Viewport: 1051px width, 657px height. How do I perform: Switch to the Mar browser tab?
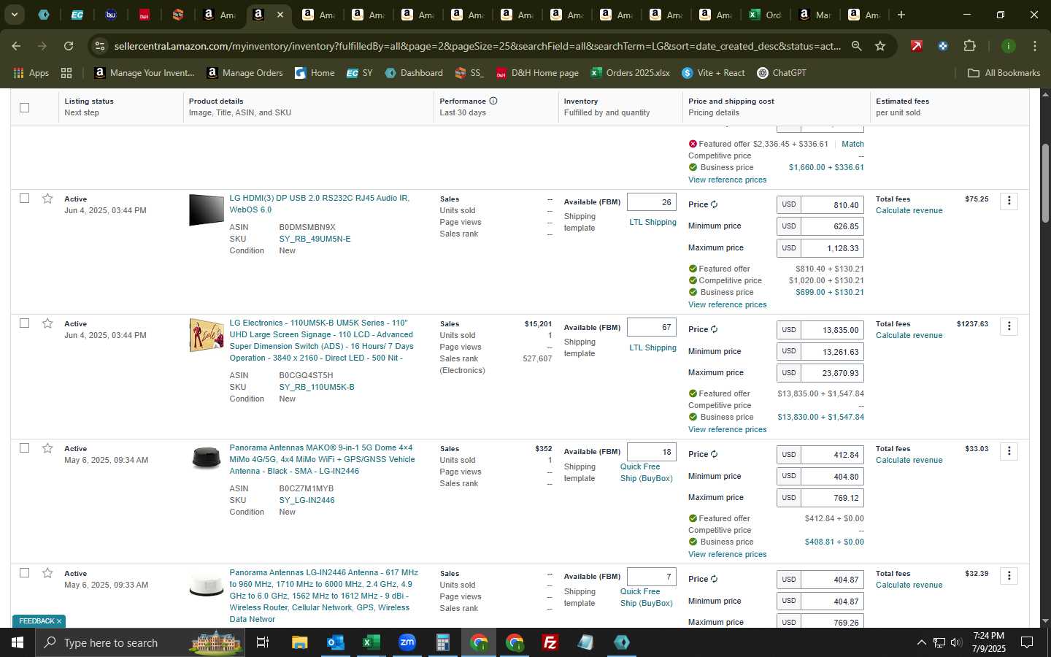tap(815, 15)
